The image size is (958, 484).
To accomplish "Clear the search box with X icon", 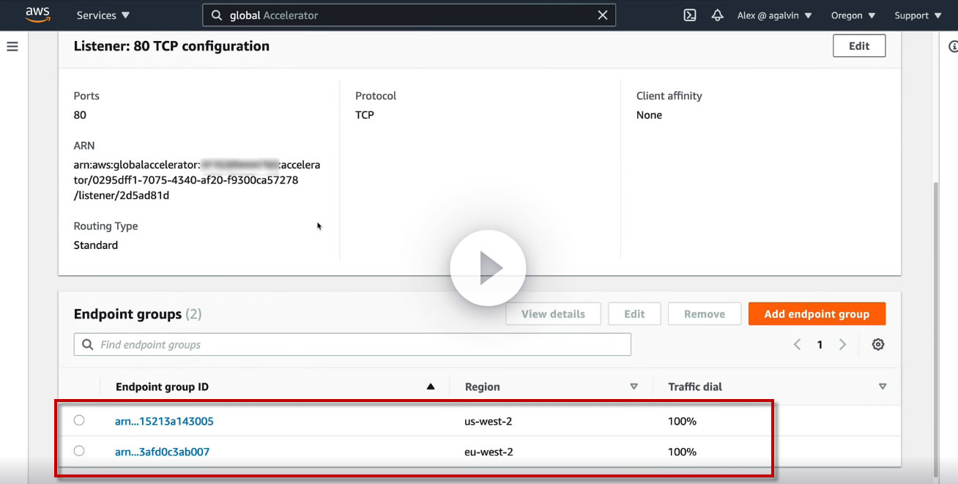I will coord(603,15).
